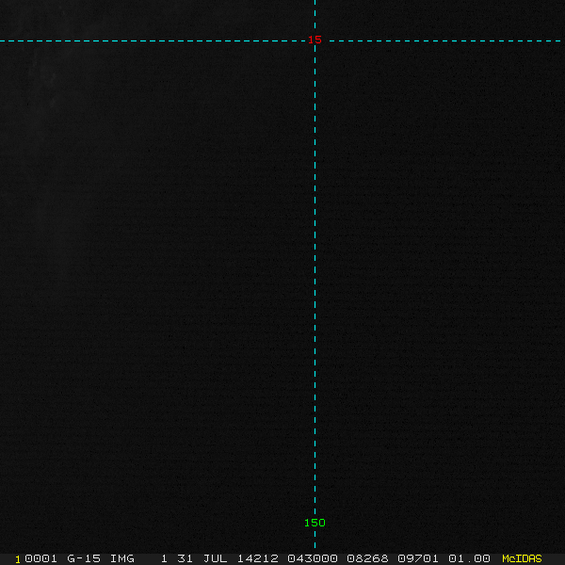This screenshot has width=565, height=565.
Task: Click the date day value 31
Action: click(x=185, y=558)
